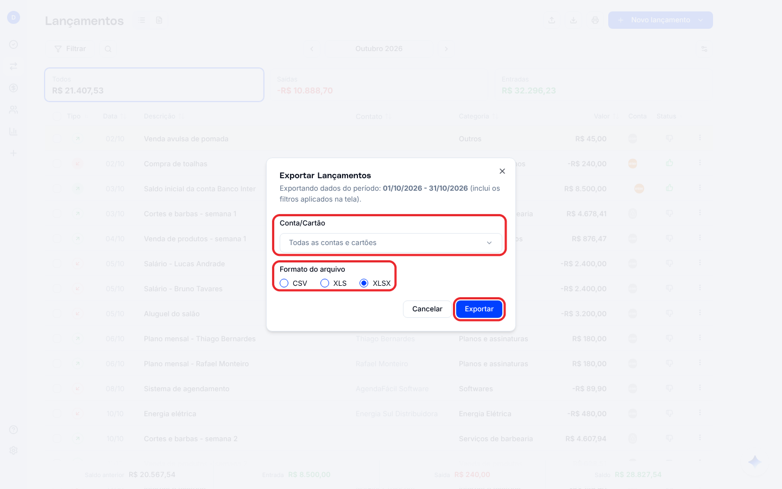
Task: Open the settings gear in the sidebar
Action: (14, 450)
